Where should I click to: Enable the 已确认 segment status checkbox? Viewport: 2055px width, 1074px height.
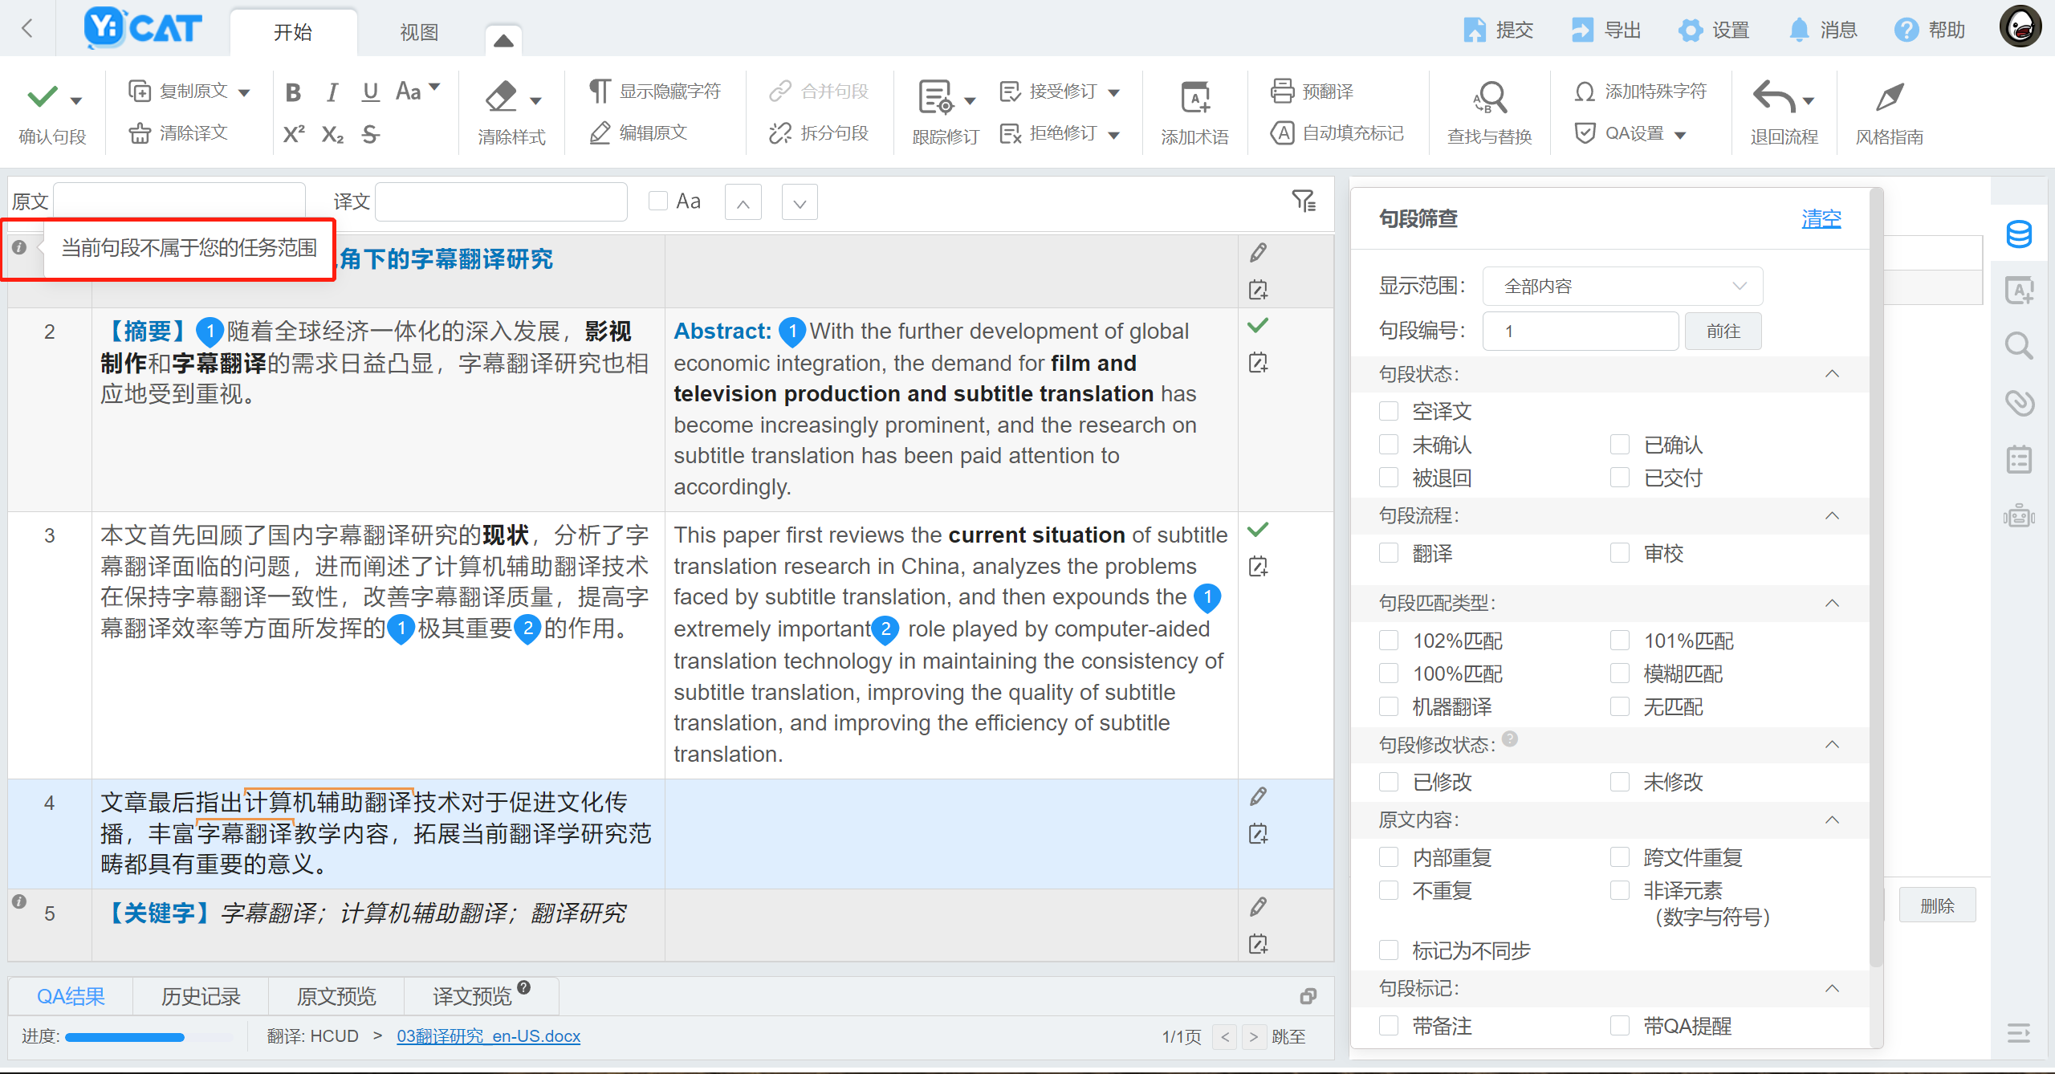point(1620,445)
